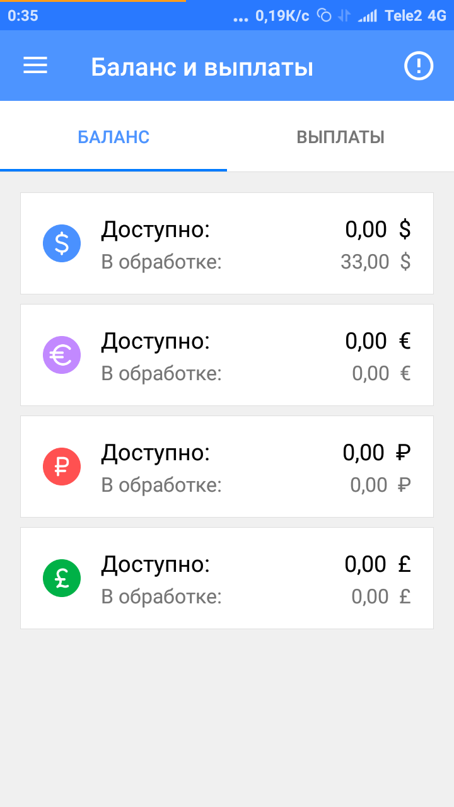
Task: Open the hamburger navigation menu
Action: [35, 66]
